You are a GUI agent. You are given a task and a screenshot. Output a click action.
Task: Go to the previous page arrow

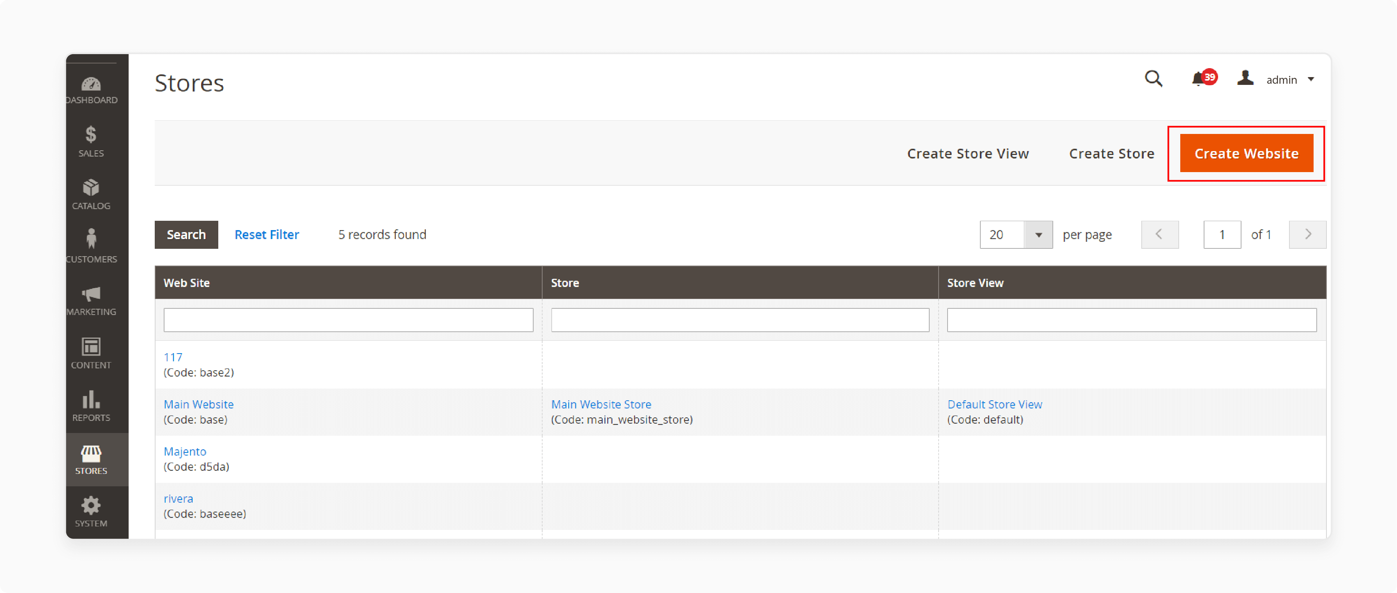click(x=1160, y=234)
